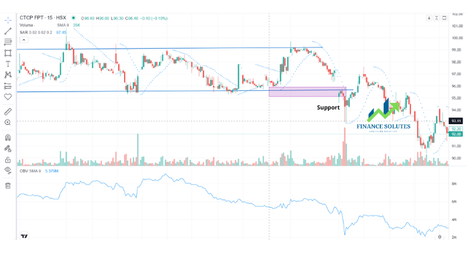Remove drawings with trash icon

point(8,186)
